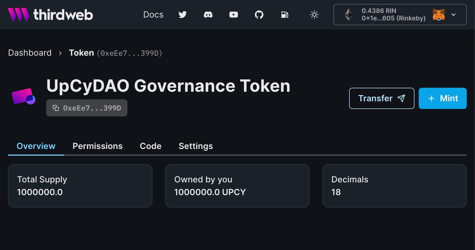
Task: Click the gas pump icon
Action: coord(284,15)
